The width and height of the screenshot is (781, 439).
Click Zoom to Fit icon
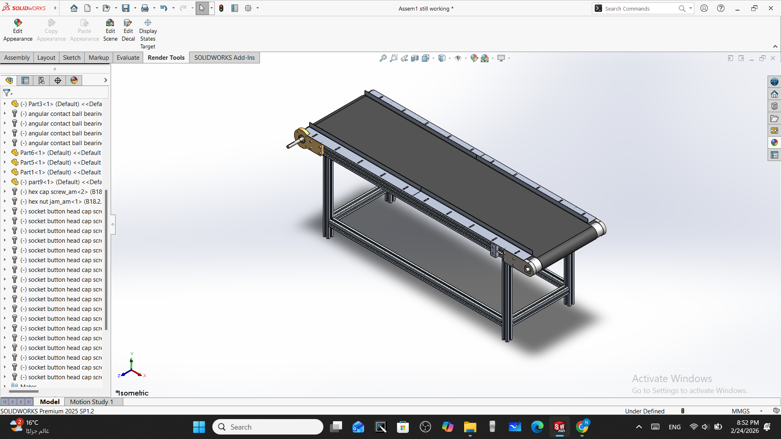pyautogui.click(x=383, y=58)
